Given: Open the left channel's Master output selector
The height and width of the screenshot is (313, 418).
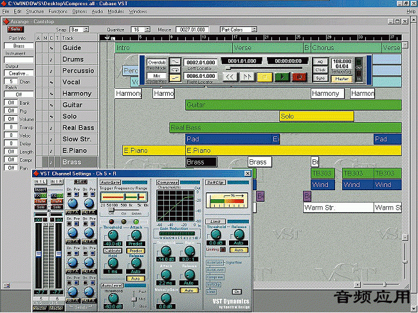Looking at the screenshot, I should (x=41, y=309).
